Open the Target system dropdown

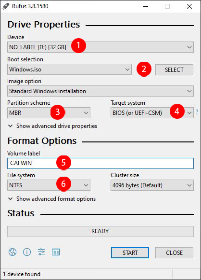[152, 112]
